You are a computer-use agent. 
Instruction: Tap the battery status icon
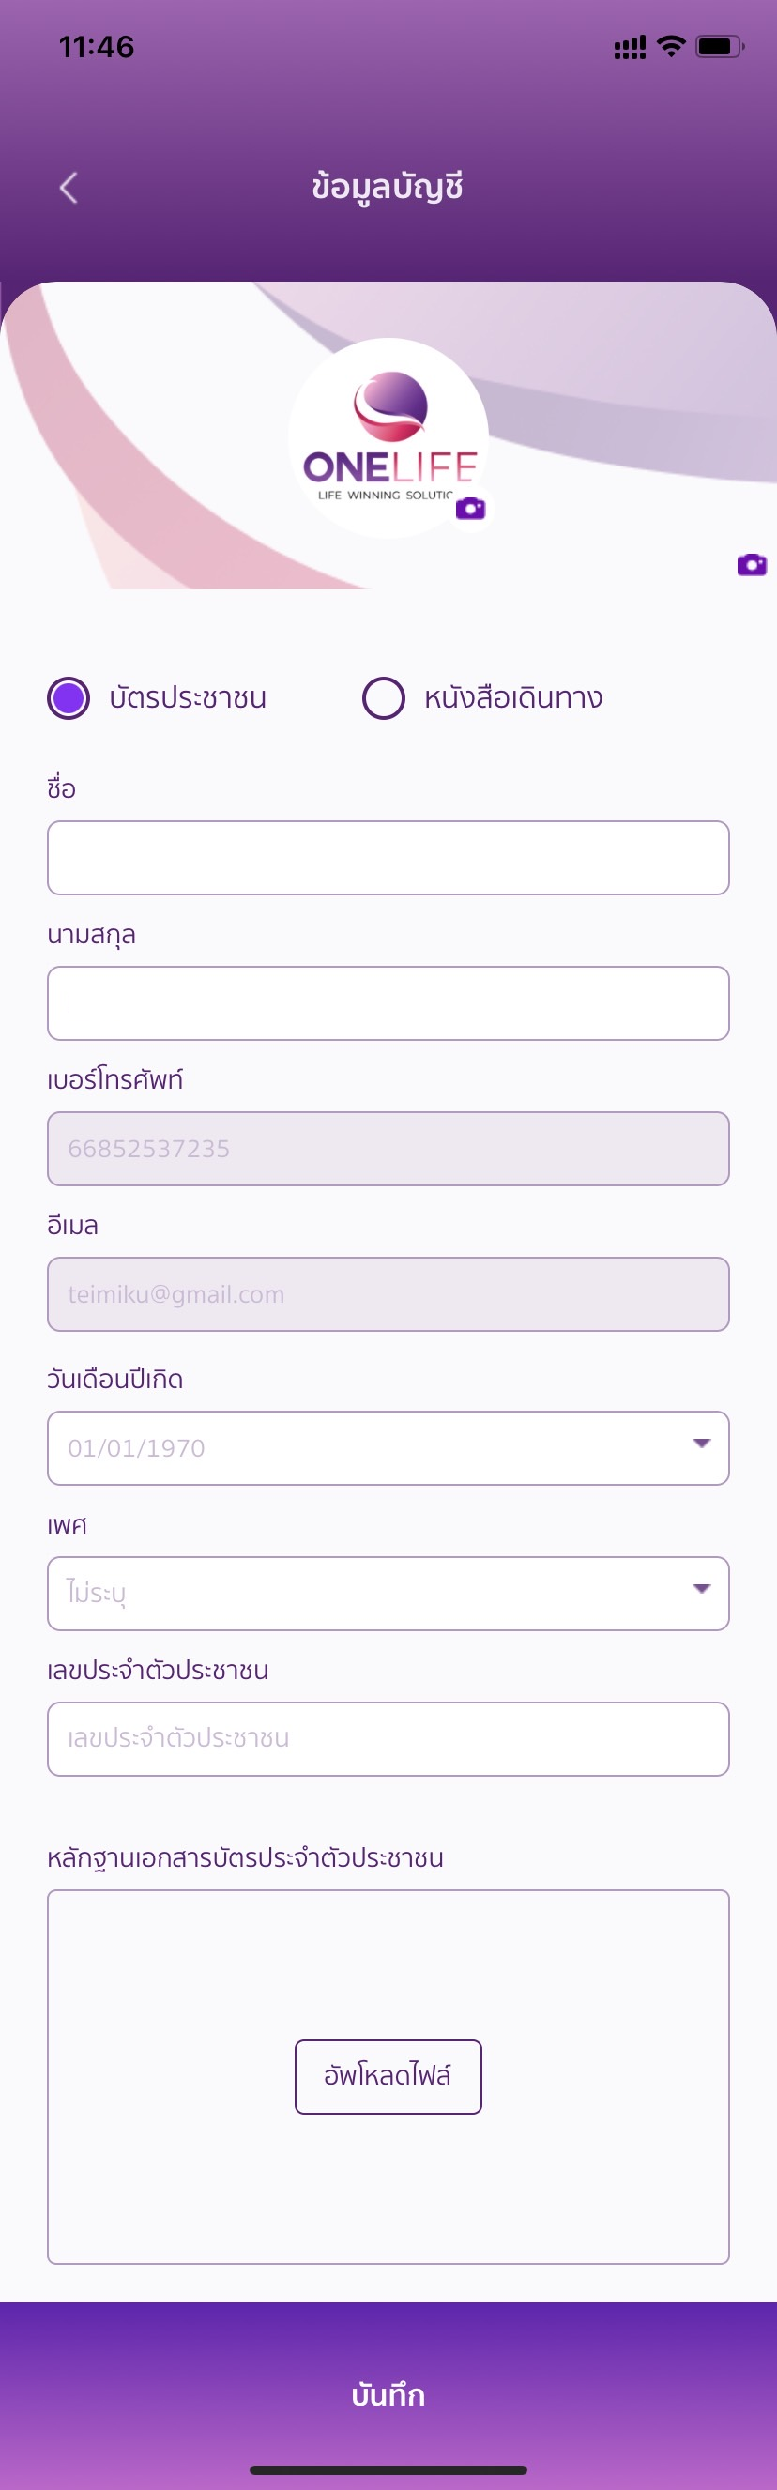coord(718,46)
